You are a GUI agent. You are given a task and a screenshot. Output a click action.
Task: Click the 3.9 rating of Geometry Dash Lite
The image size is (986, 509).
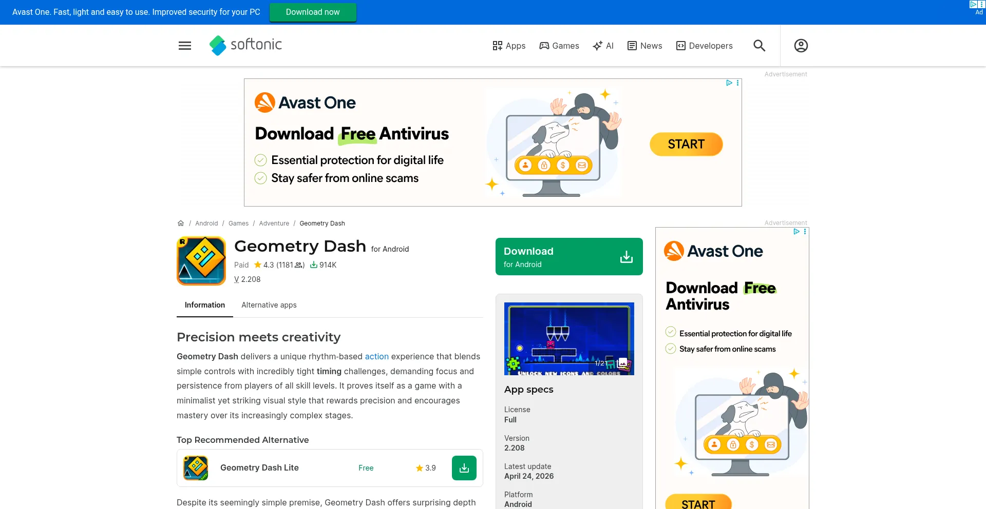click(x=426, y=468)
